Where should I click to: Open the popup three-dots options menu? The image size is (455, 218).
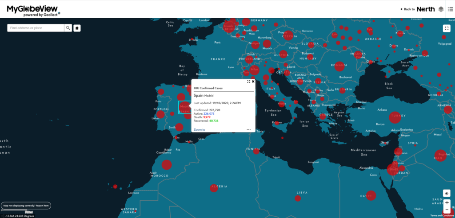[249, 129]
